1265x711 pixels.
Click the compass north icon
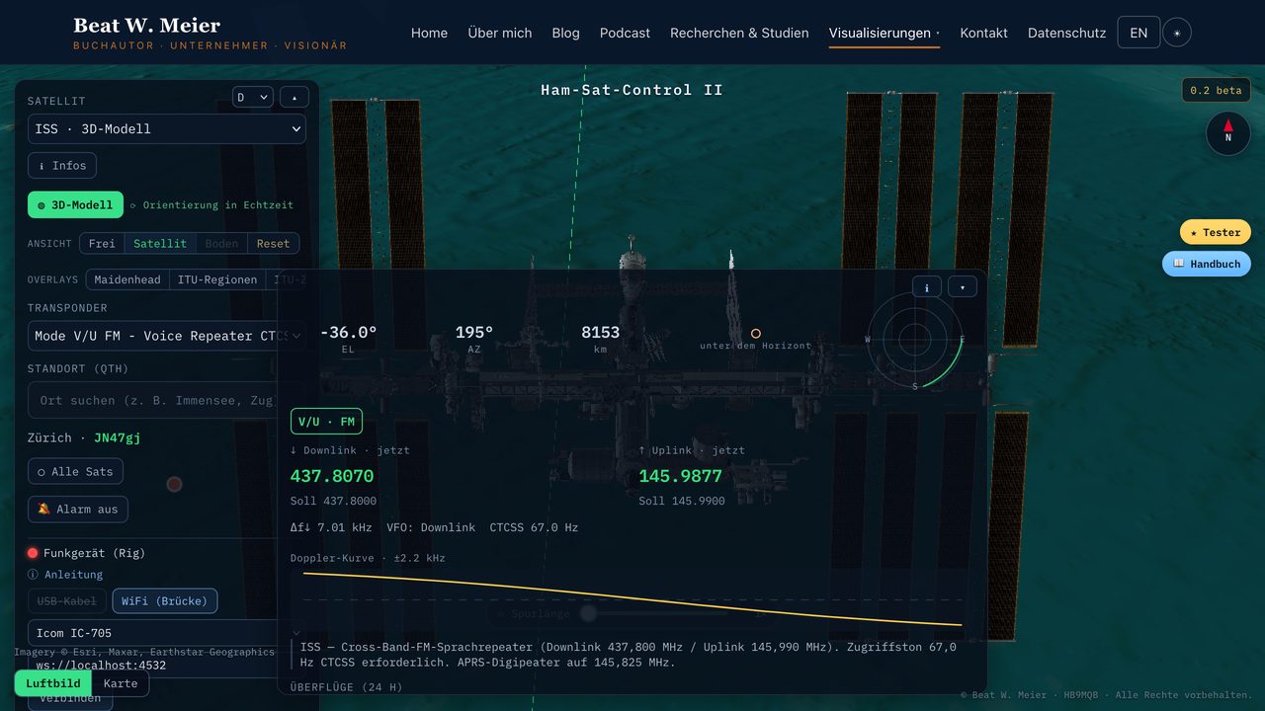[1228, 132]
